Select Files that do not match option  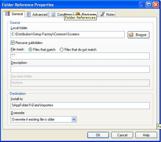pyautogui.click(x=61, y=50)
